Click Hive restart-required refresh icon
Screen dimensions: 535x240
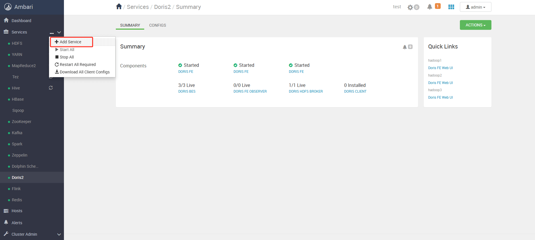[51, 88]
